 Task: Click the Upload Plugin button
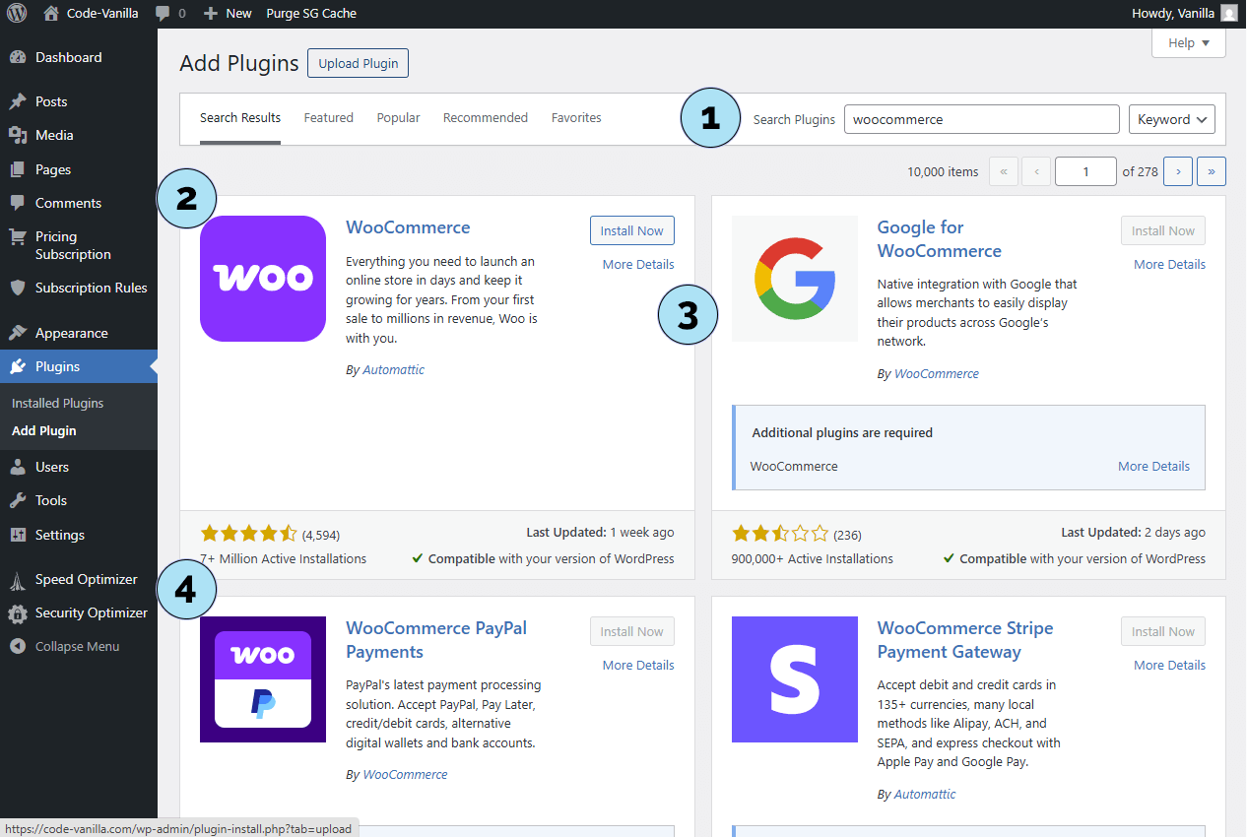click(358, 63)
